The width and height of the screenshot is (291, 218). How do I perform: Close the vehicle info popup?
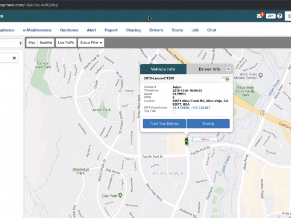click(228, 69)
